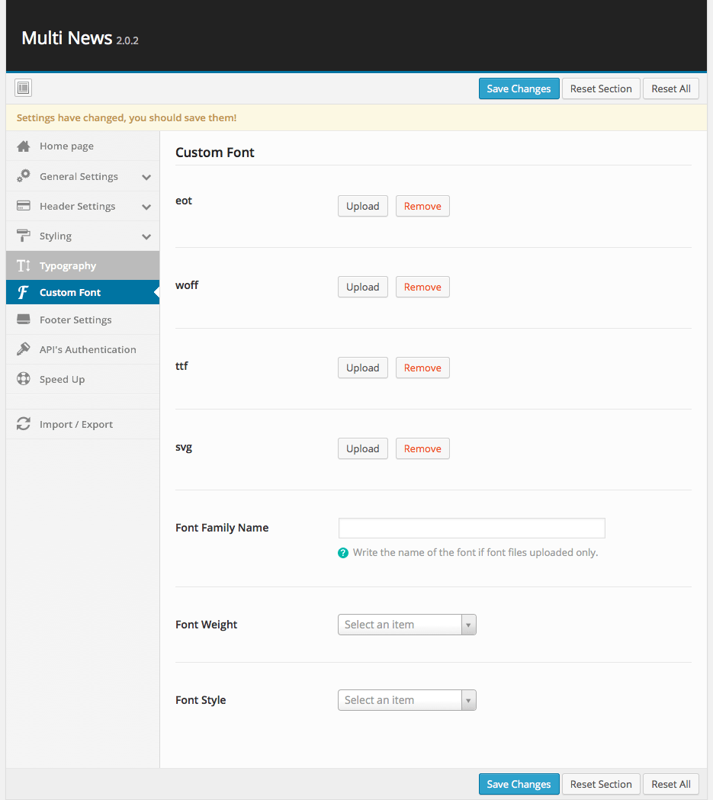Open the Font Style dropdown
Image resolution: width=713 pixels, height=800 pixels.
[x=406, y=700]
